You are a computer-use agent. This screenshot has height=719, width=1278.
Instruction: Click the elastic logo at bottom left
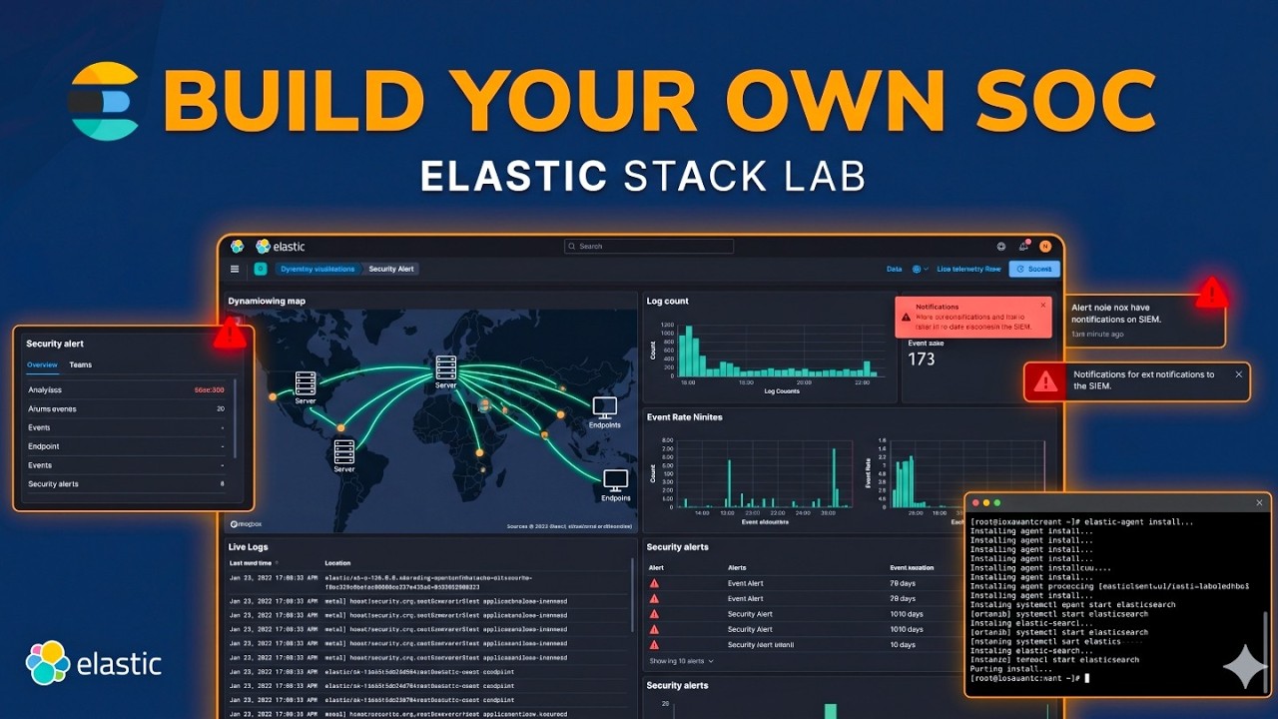(94, 663)
